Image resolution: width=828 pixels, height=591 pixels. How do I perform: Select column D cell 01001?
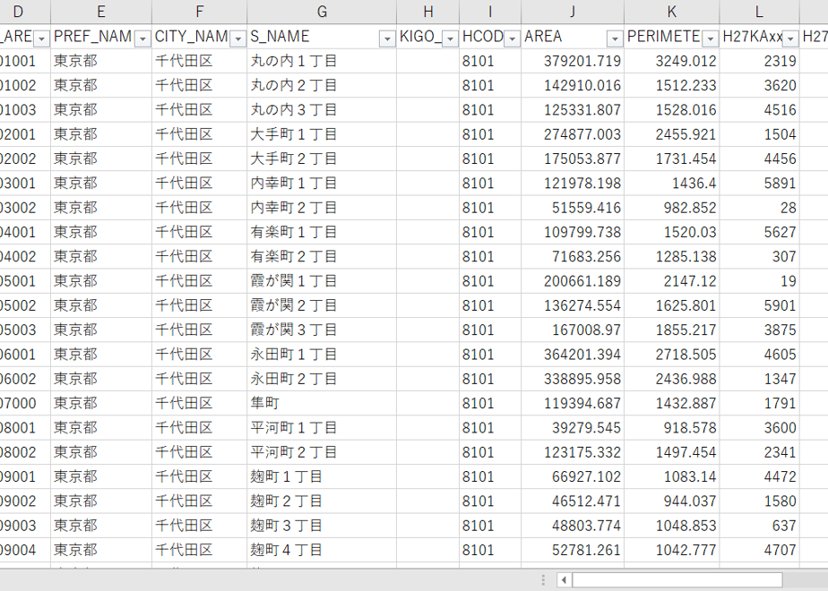25,61
